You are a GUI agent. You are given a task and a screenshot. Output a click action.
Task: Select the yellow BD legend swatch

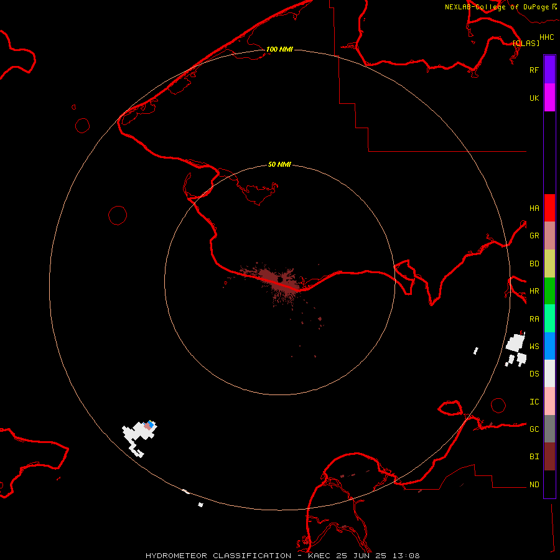tap(549, 264)
